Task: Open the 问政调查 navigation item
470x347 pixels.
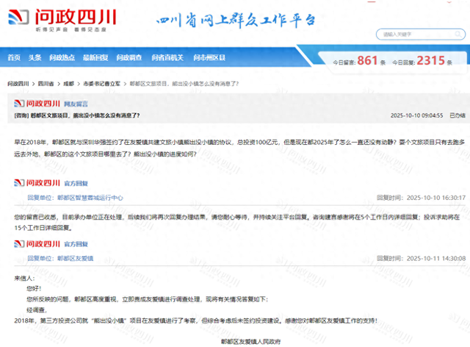Action: click(x=129, y=57)
